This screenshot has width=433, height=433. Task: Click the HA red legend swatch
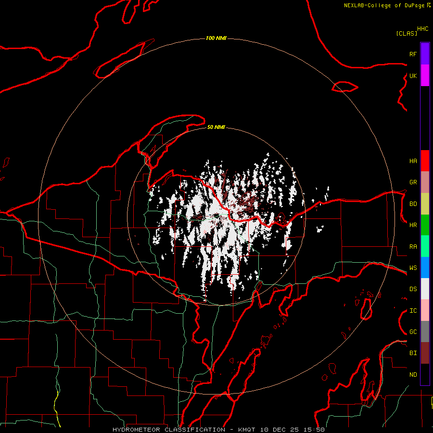pos(425,161)
